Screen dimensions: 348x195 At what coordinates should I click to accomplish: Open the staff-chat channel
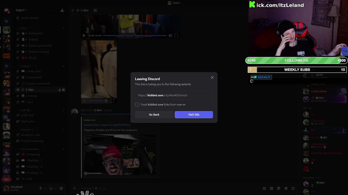(x=27, y=115)
